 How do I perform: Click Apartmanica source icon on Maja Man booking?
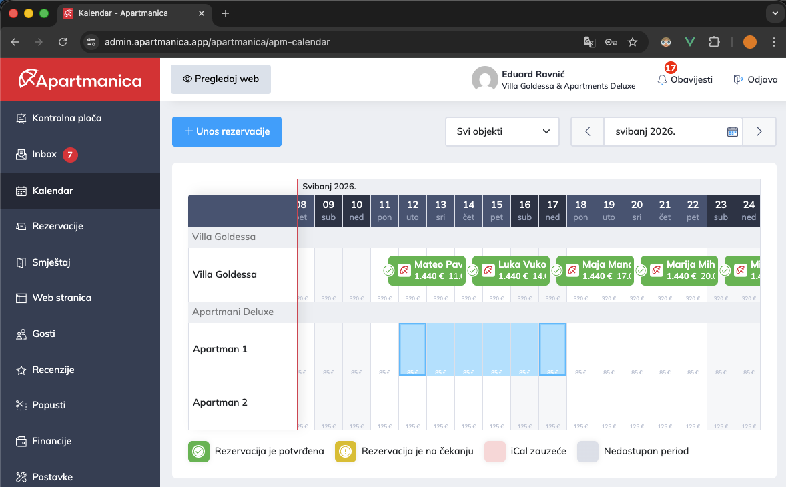(x=572, y=271)
